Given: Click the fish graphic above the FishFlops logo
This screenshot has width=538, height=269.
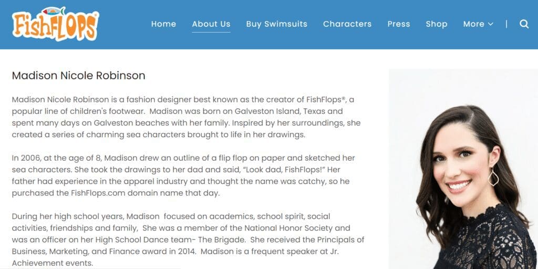Looking at the screenshot, I should 54,11.
